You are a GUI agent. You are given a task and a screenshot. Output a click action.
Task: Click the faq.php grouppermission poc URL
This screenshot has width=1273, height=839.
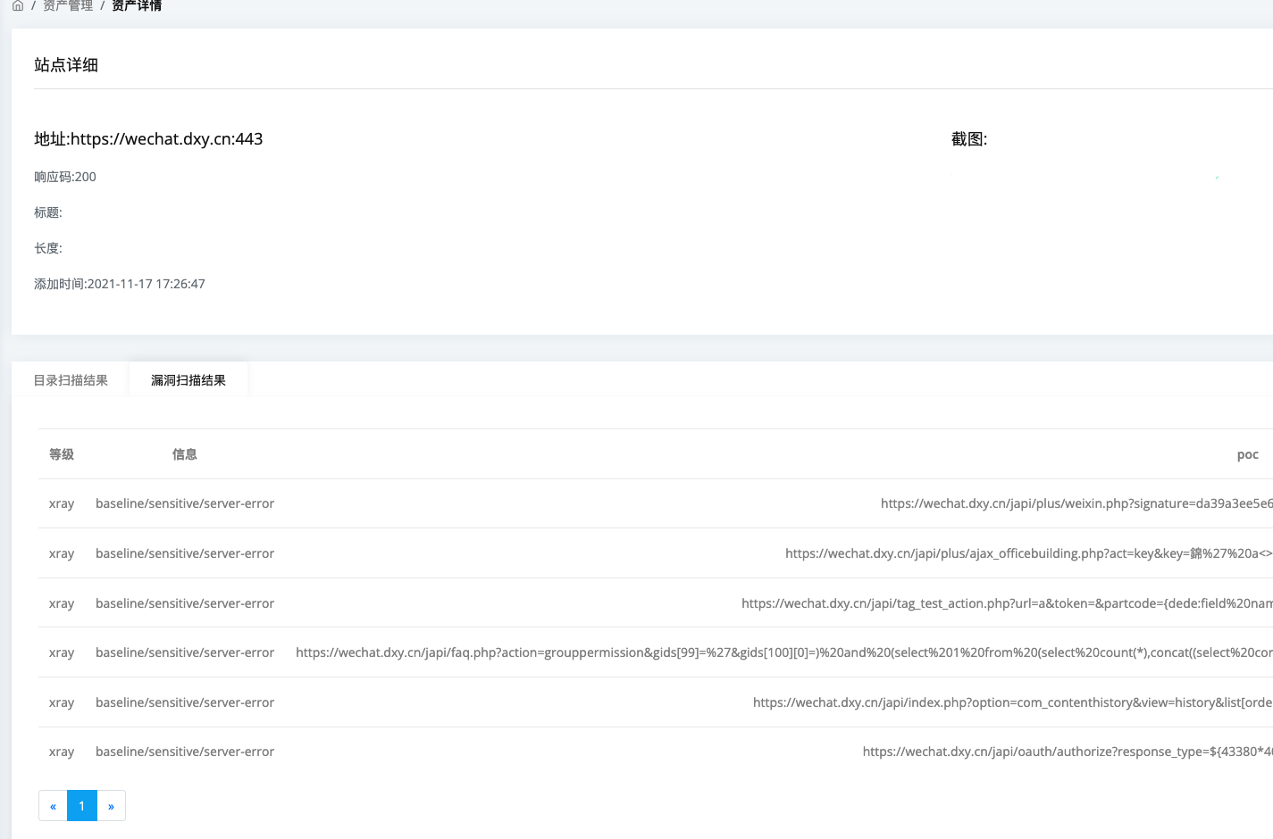tap(784, 652)
